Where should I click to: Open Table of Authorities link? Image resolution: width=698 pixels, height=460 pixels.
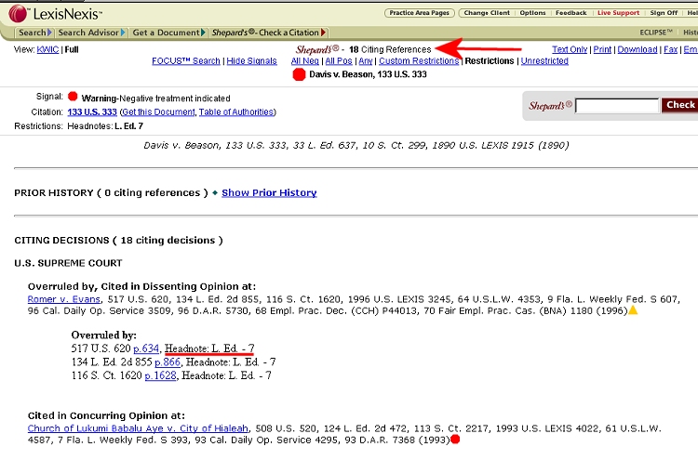[236, 112]
